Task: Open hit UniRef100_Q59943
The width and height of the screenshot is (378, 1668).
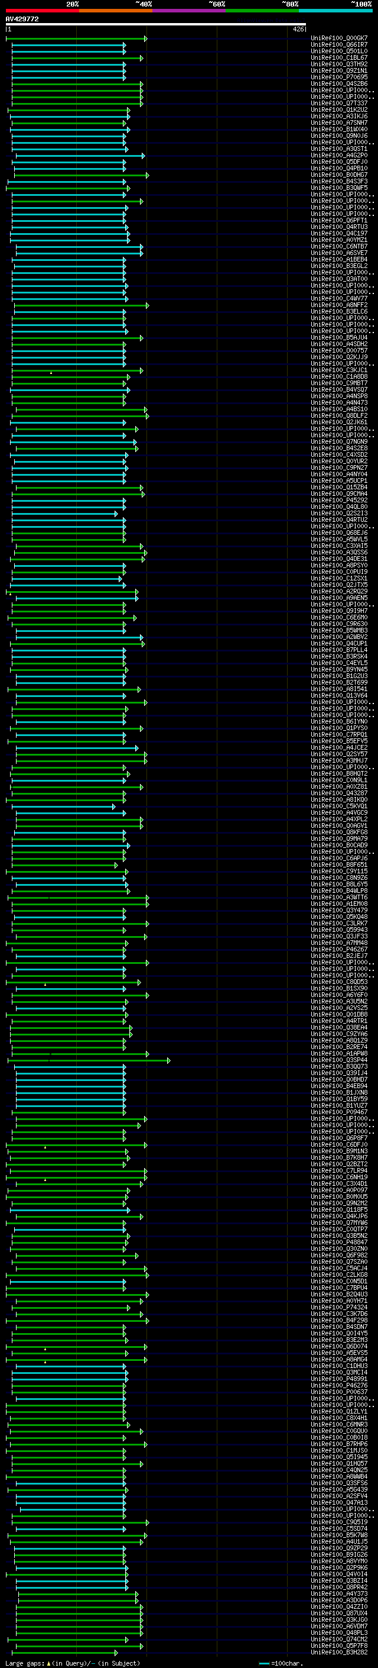Action: (x=339, y=930)
